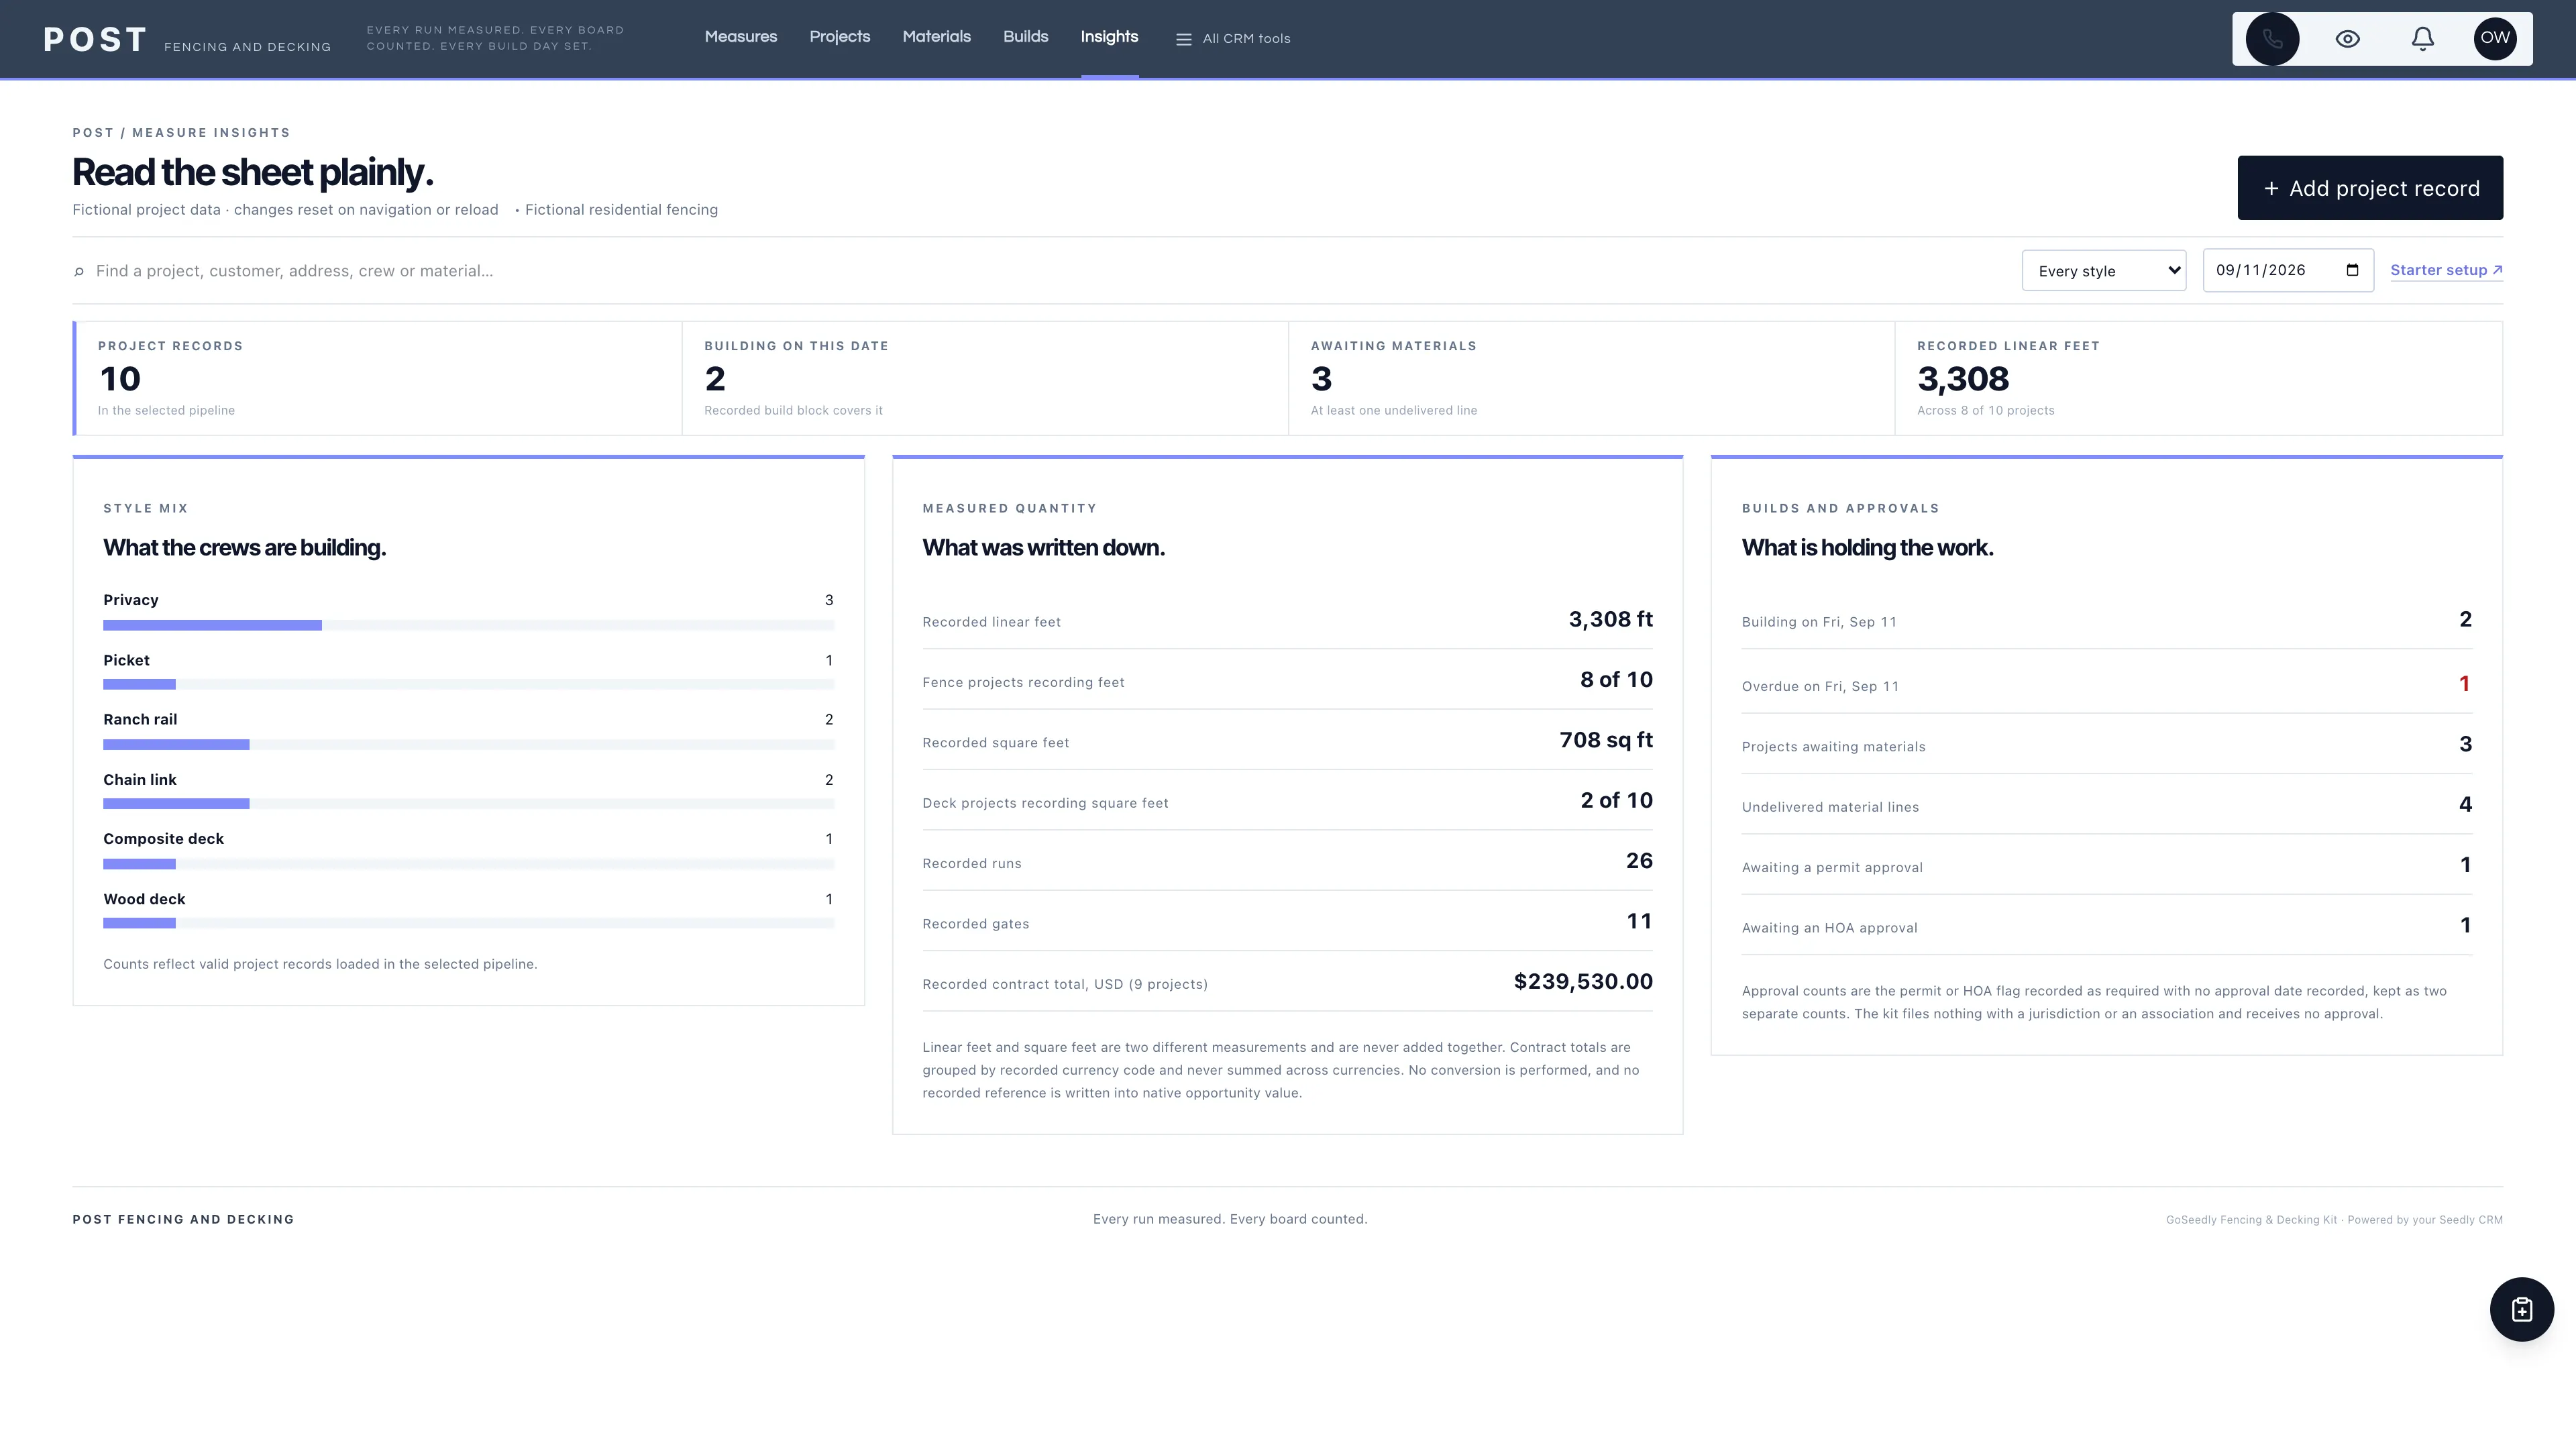Click the phone call icon
This screenshot has width=2576, height=1449.
tap(2272, 39)
